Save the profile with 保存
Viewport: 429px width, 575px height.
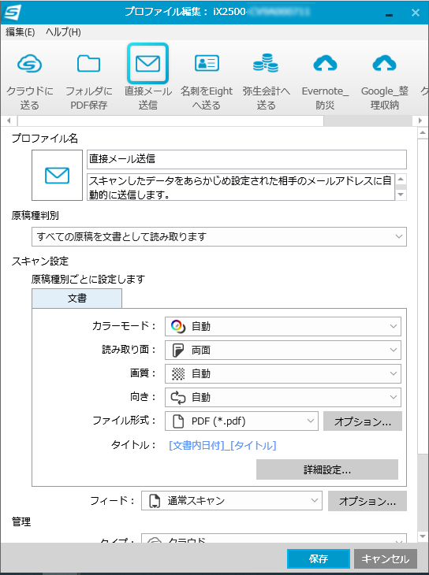tap(319, 559)
